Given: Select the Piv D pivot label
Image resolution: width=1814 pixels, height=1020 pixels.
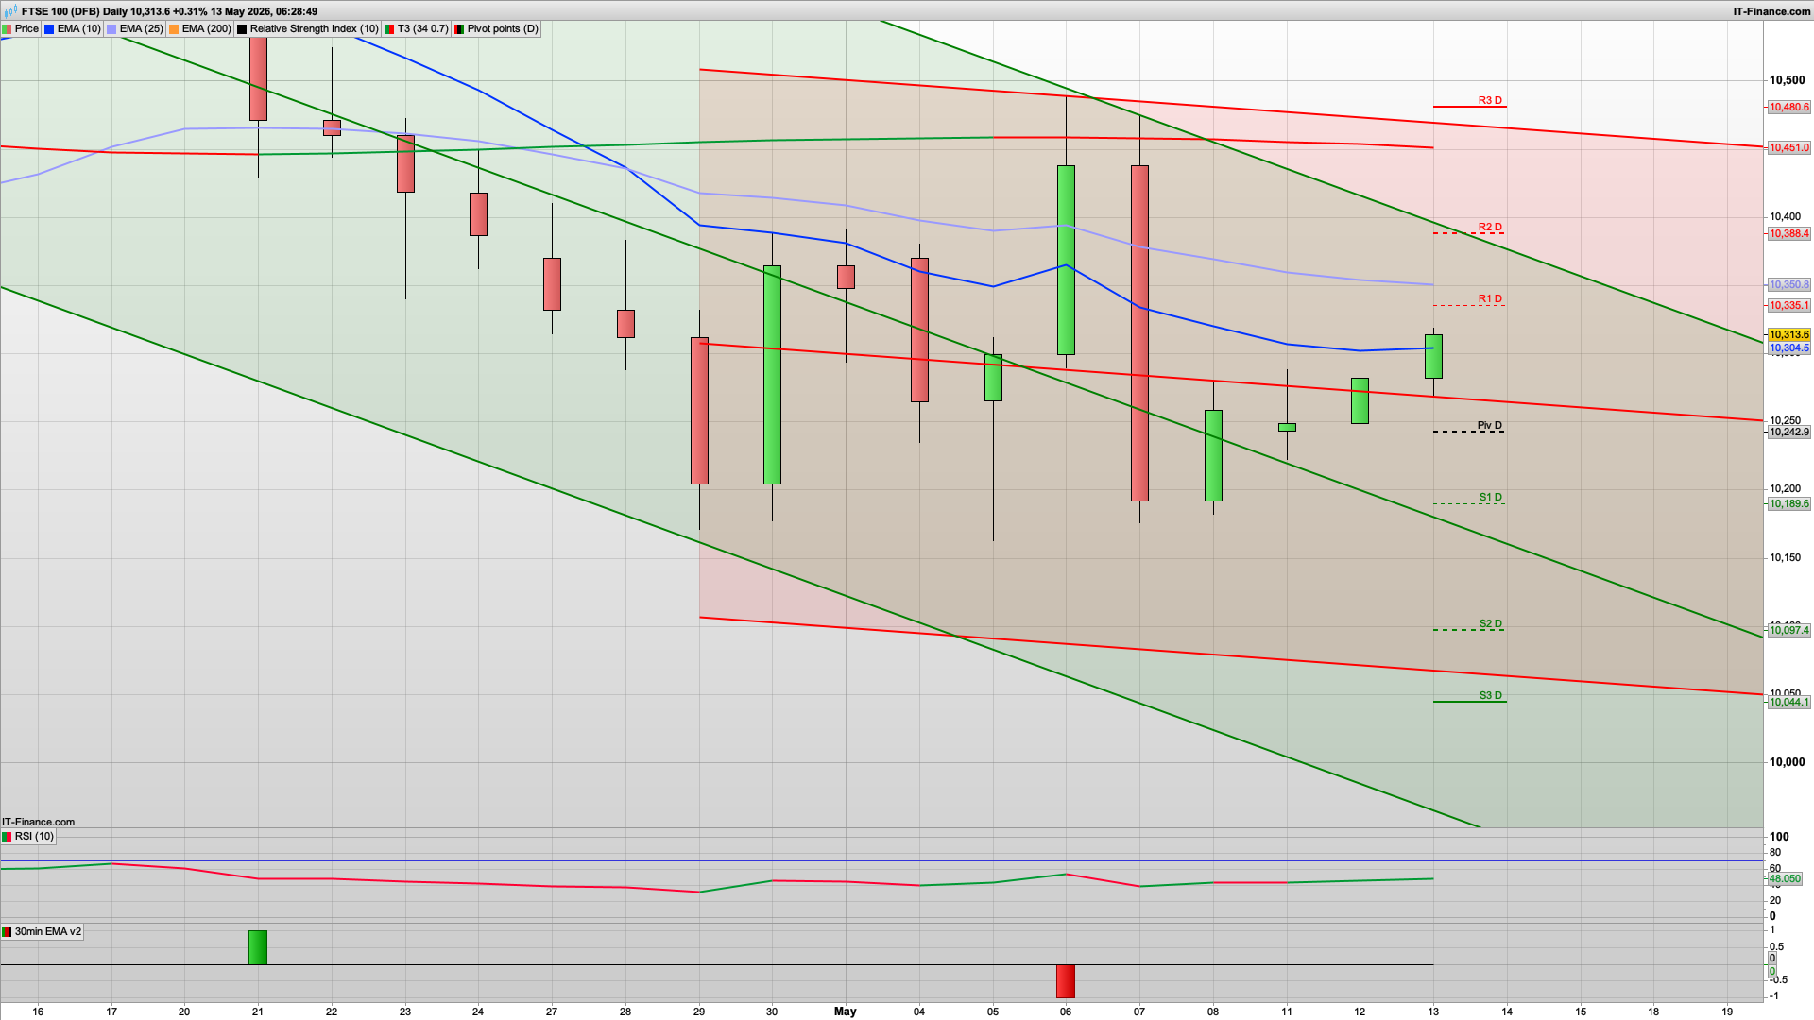Looking at the screenshot, I should 1490,425.
